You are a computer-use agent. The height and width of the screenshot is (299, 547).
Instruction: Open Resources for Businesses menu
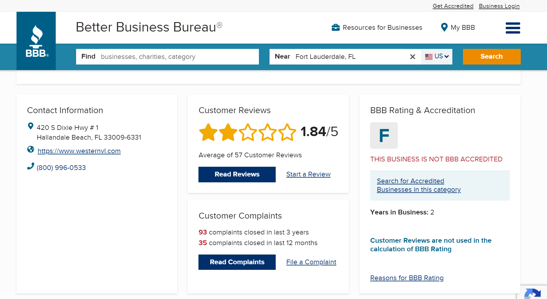pos(377,27)
